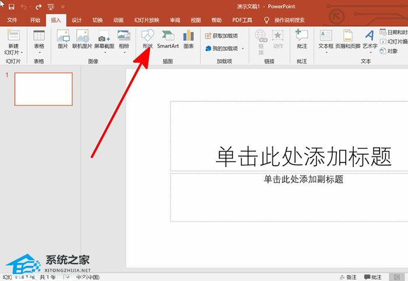This screenshot has height=281, width=408.
Task: Open the Shapes (形状) gallery
Action: coord(147,39)
